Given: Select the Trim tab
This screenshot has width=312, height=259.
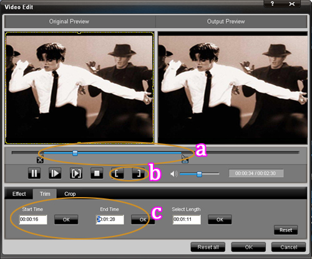Looking at the screenshot, I should [45, 194].
